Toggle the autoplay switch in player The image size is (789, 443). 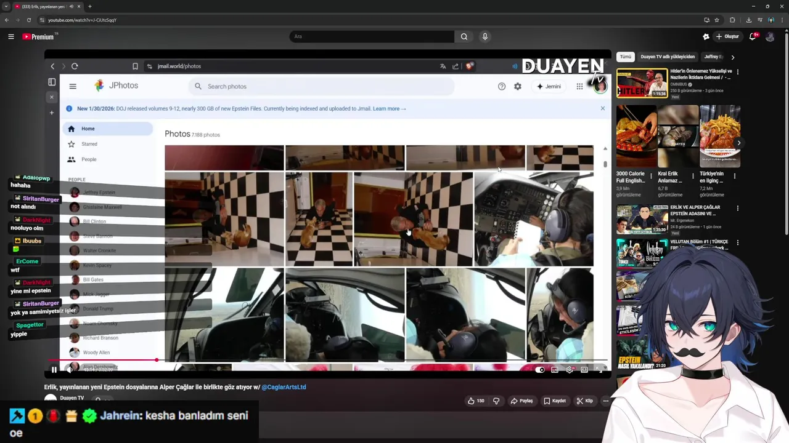click(540, 370)
